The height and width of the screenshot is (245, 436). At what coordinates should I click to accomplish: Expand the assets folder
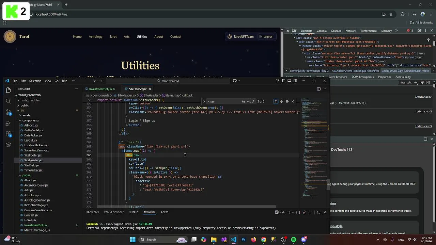click(26, 115)
